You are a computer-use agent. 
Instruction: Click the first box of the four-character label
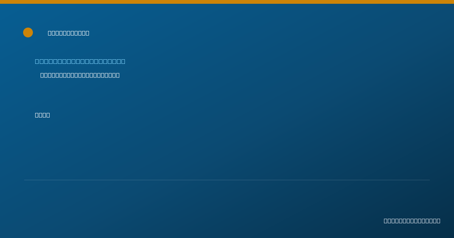[37, 115]
